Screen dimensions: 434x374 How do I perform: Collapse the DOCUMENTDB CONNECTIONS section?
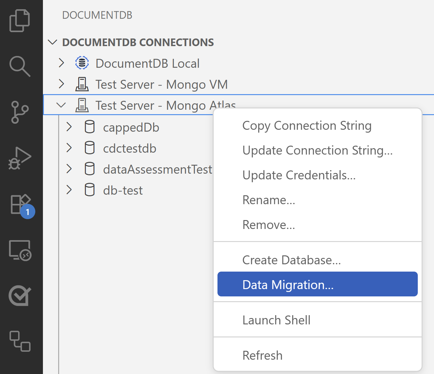click(x=52, y=42)
